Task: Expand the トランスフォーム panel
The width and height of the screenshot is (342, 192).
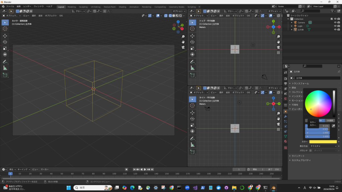Action: tap(300, 83)
